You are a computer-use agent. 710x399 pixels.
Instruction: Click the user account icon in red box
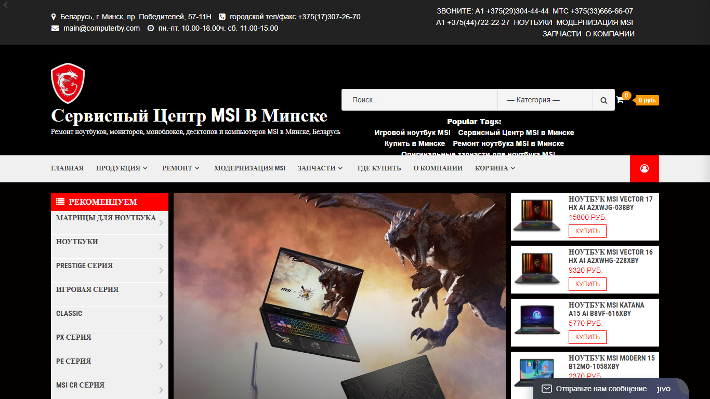645,168
